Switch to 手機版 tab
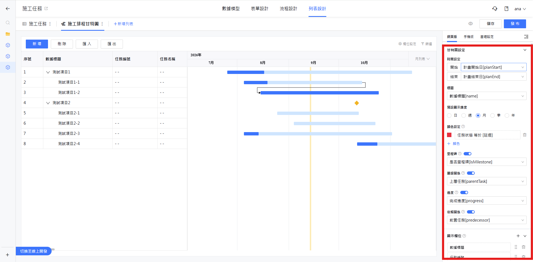Image resolution: width=533 pixels, height=262 pixels. pos(469,37)
